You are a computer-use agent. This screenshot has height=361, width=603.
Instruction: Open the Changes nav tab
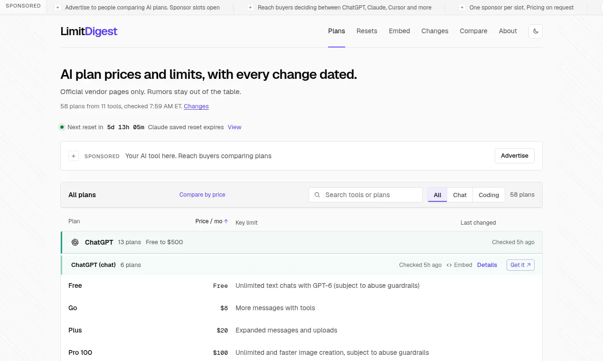(x=435, y=31)
